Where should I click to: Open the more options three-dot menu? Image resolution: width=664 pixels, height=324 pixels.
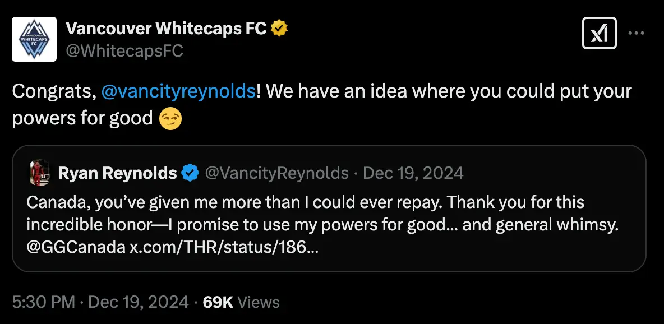(x=637, y=34)
